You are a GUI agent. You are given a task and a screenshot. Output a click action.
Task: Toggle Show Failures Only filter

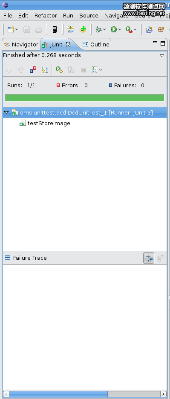coord(33,70)
